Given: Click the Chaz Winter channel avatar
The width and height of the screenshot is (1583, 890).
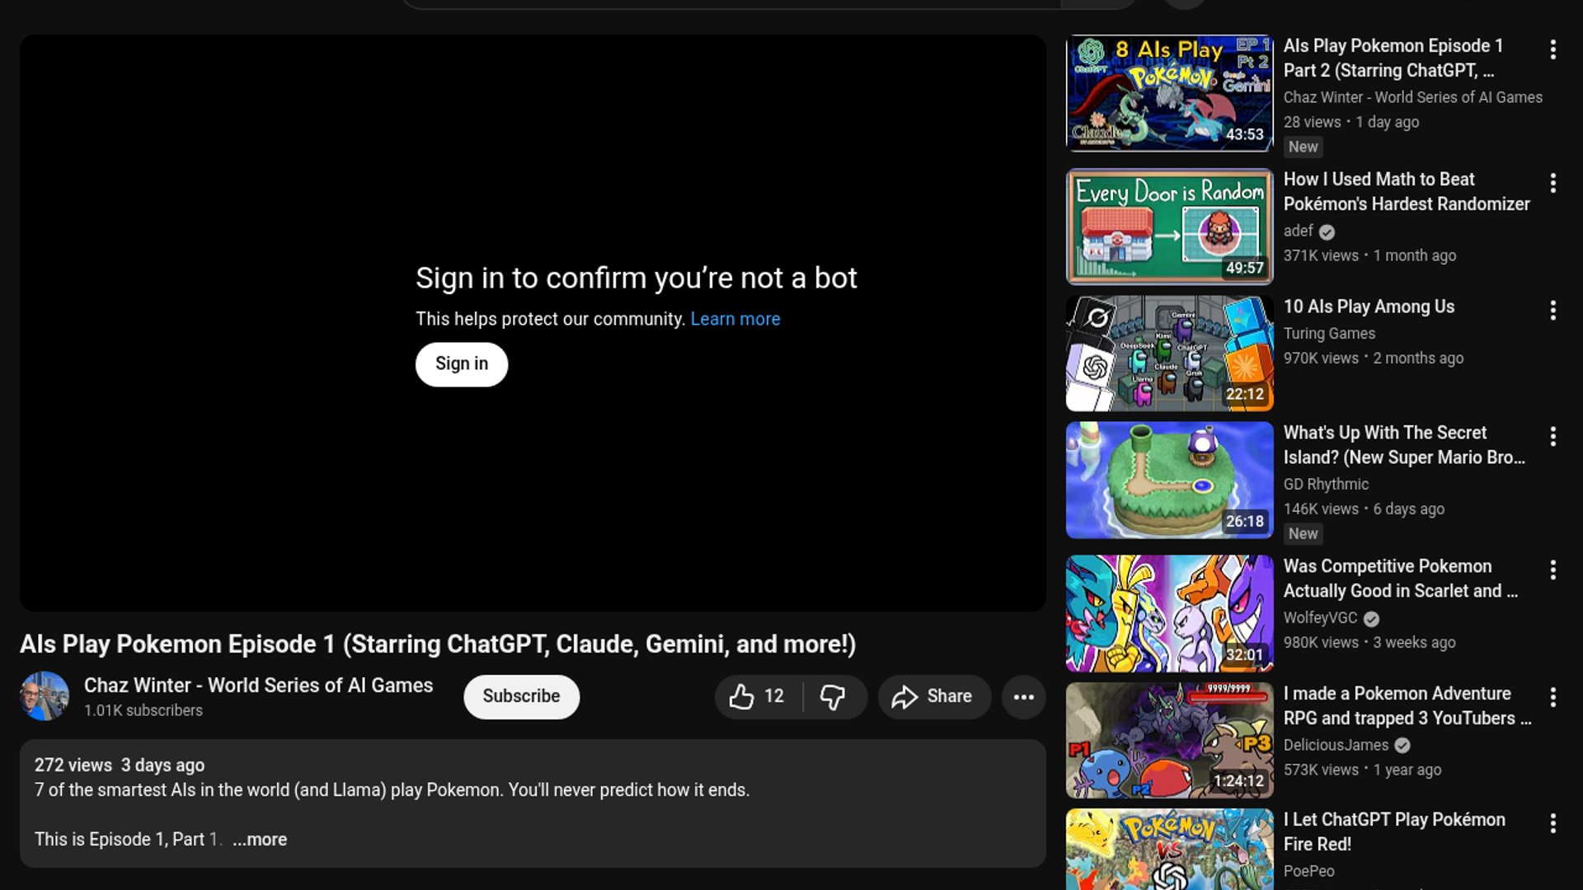Looking at the screenshot, I should point(45,696).
